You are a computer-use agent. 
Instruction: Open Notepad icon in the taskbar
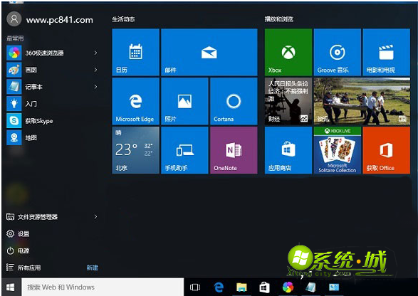point(311,287)
